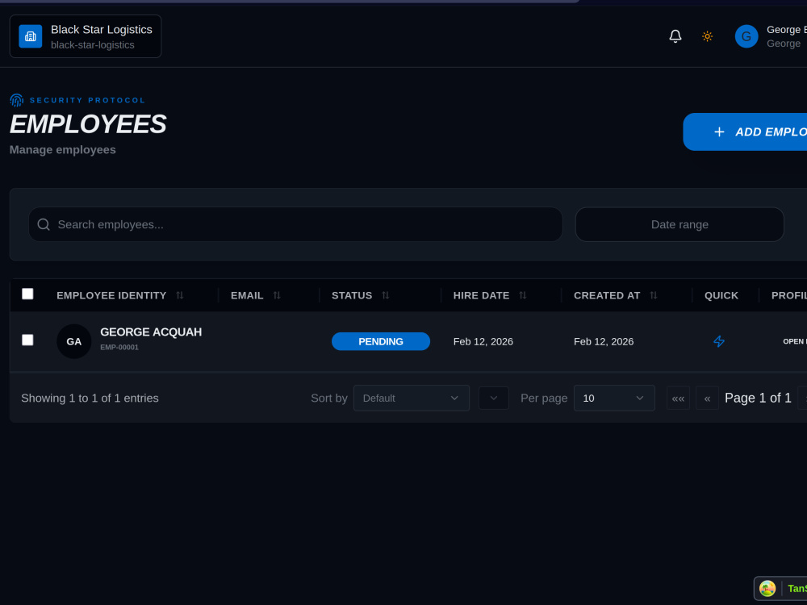Click the GA avatar circle

74,341
